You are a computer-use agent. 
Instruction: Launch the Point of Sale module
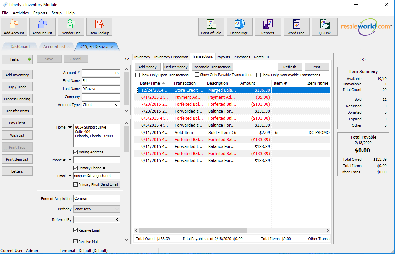211,27
